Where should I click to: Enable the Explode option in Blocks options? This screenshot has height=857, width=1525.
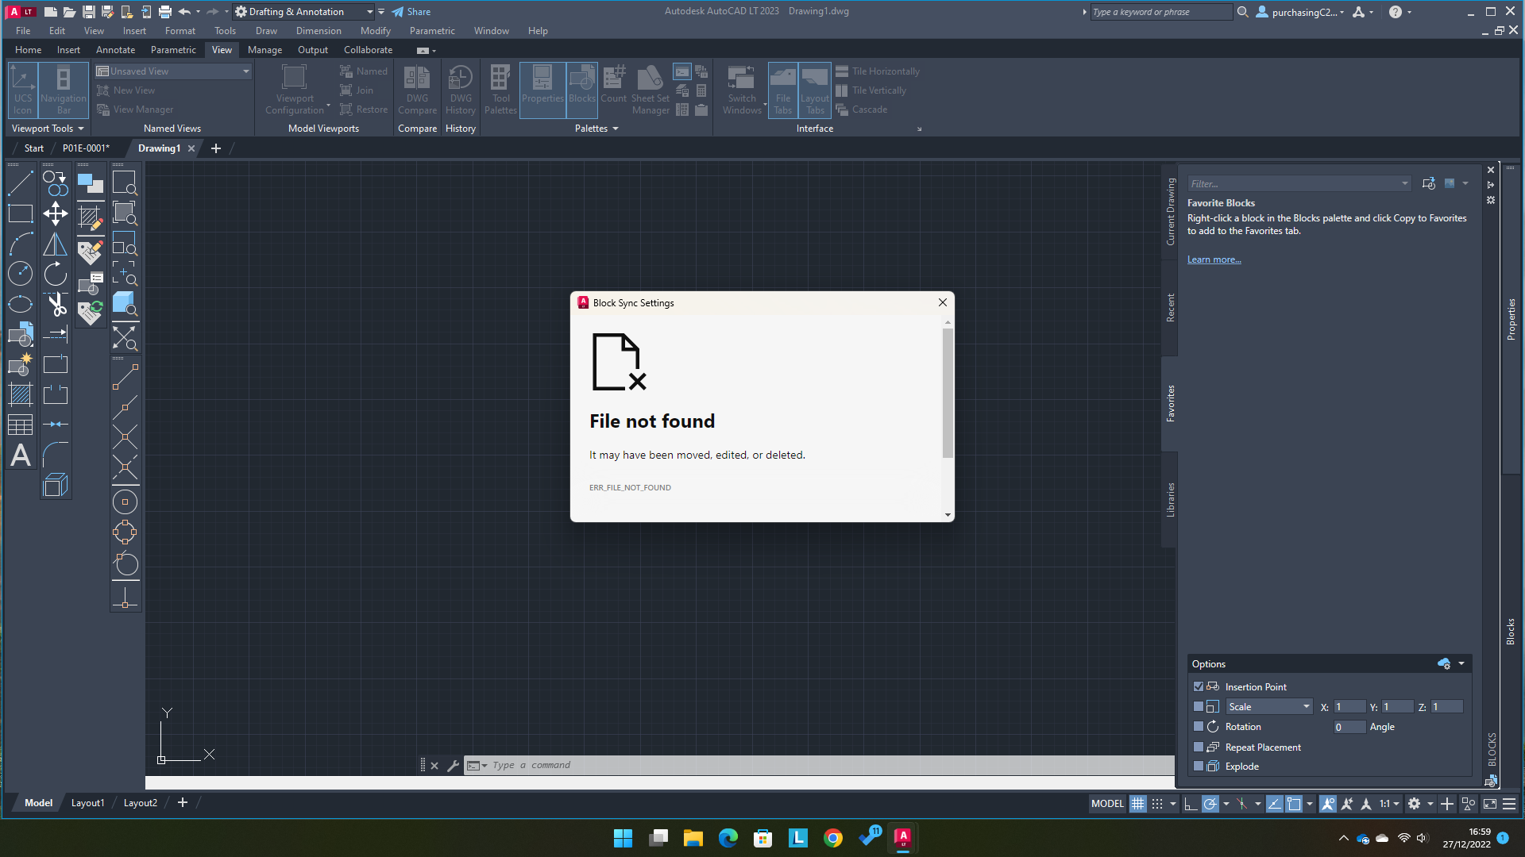click(1199, 766)
